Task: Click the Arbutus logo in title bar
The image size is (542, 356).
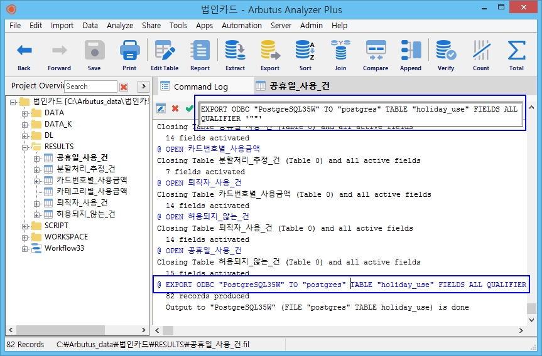Action: (x=11, y=9)
